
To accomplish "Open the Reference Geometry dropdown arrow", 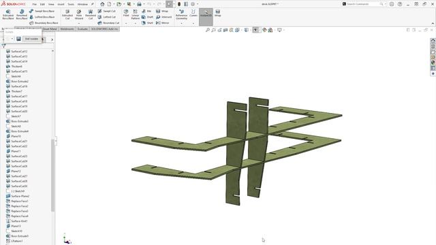I will click(x=181, y=23).
